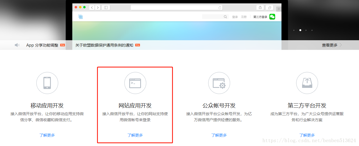This screenshot has height=146, width=359.
Task: Click the reload icon in mockup address bar
Action: pyautogui.click(x=220, y=8)
